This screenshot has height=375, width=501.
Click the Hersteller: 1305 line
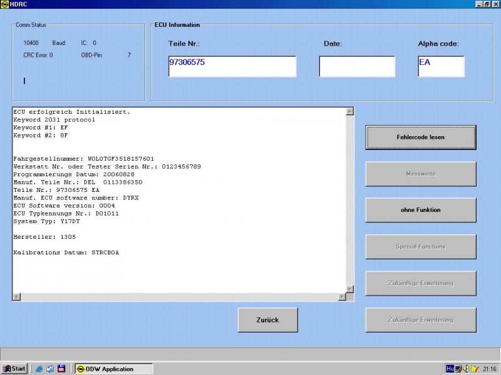tap(44, 237)
